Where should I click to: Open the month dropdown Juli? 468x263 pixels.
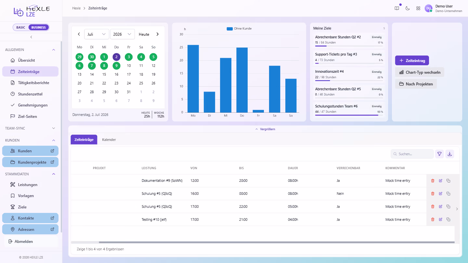pyautogui.click(x=97, y=34)
